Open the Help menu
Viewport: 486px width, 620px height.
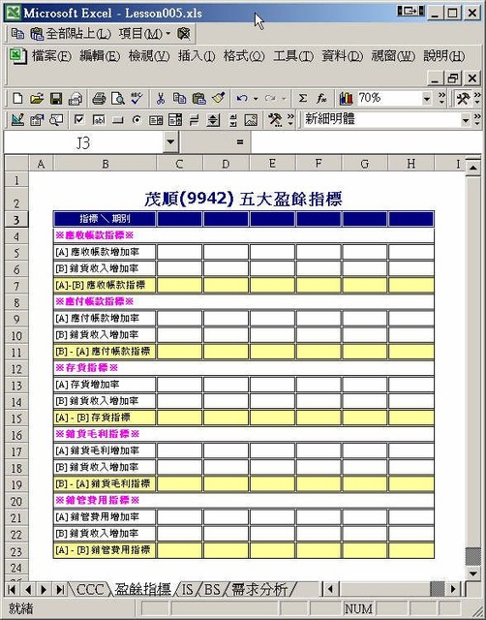pyautogui.click(x=443, y=56)
